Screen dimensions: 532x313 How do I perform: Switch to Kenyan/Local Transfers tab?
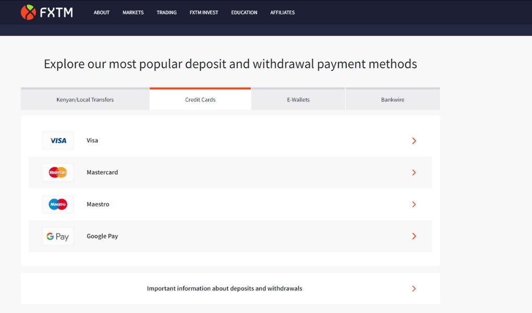click(85, 99)
